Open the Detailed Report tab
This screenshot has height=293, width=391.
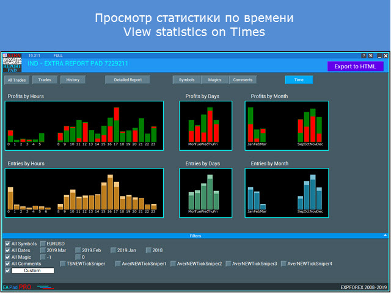(x=128, y=80)
